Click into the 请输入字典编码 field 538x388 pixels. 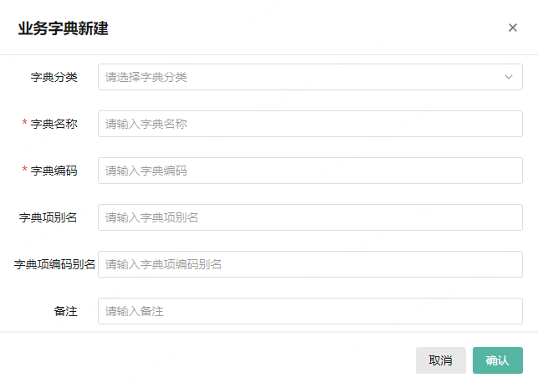coord(310,171)
